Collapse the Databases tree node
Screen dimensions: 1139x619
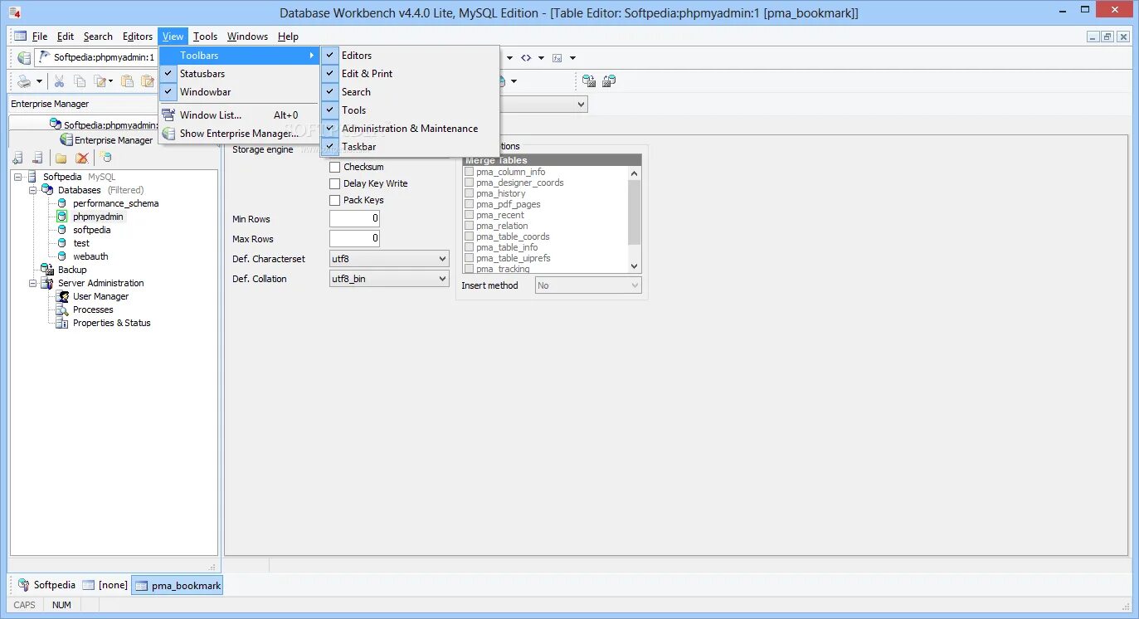pos(32,190)
